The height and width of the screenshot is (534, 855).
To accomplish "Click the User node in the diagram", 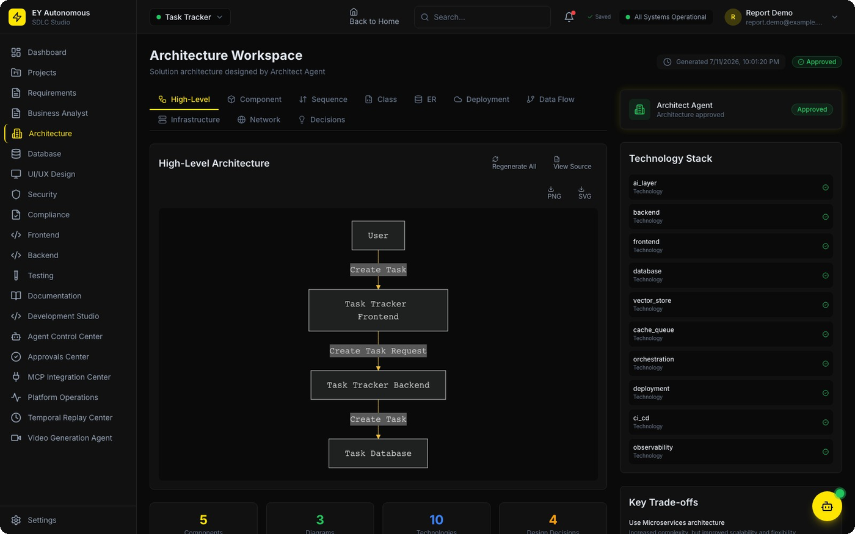I will tap(378, 236).
